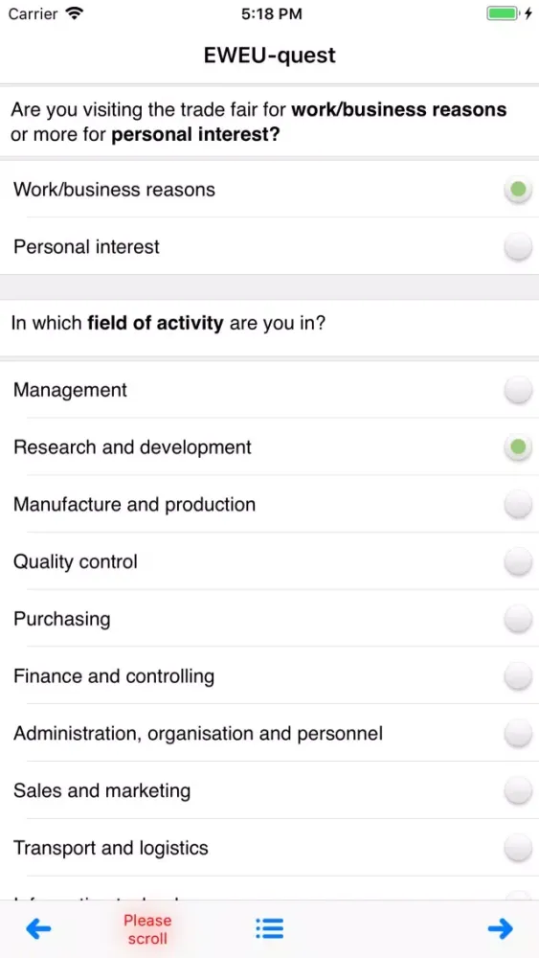Tap the blue back arrow icon
This screenshot has width=539, height=958.
coord(38,929)
